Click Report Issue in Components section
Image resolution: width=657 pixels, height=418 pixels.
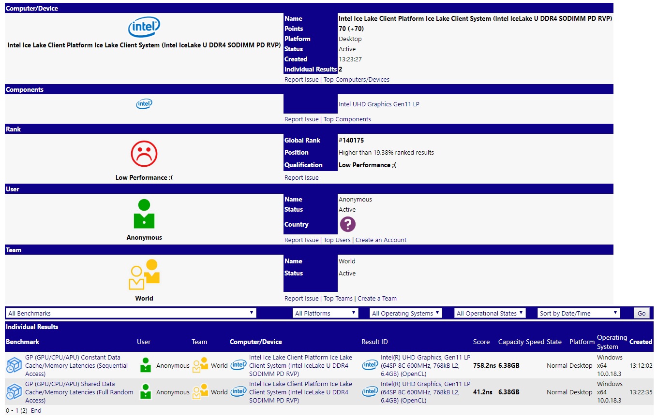click(301, 119)
